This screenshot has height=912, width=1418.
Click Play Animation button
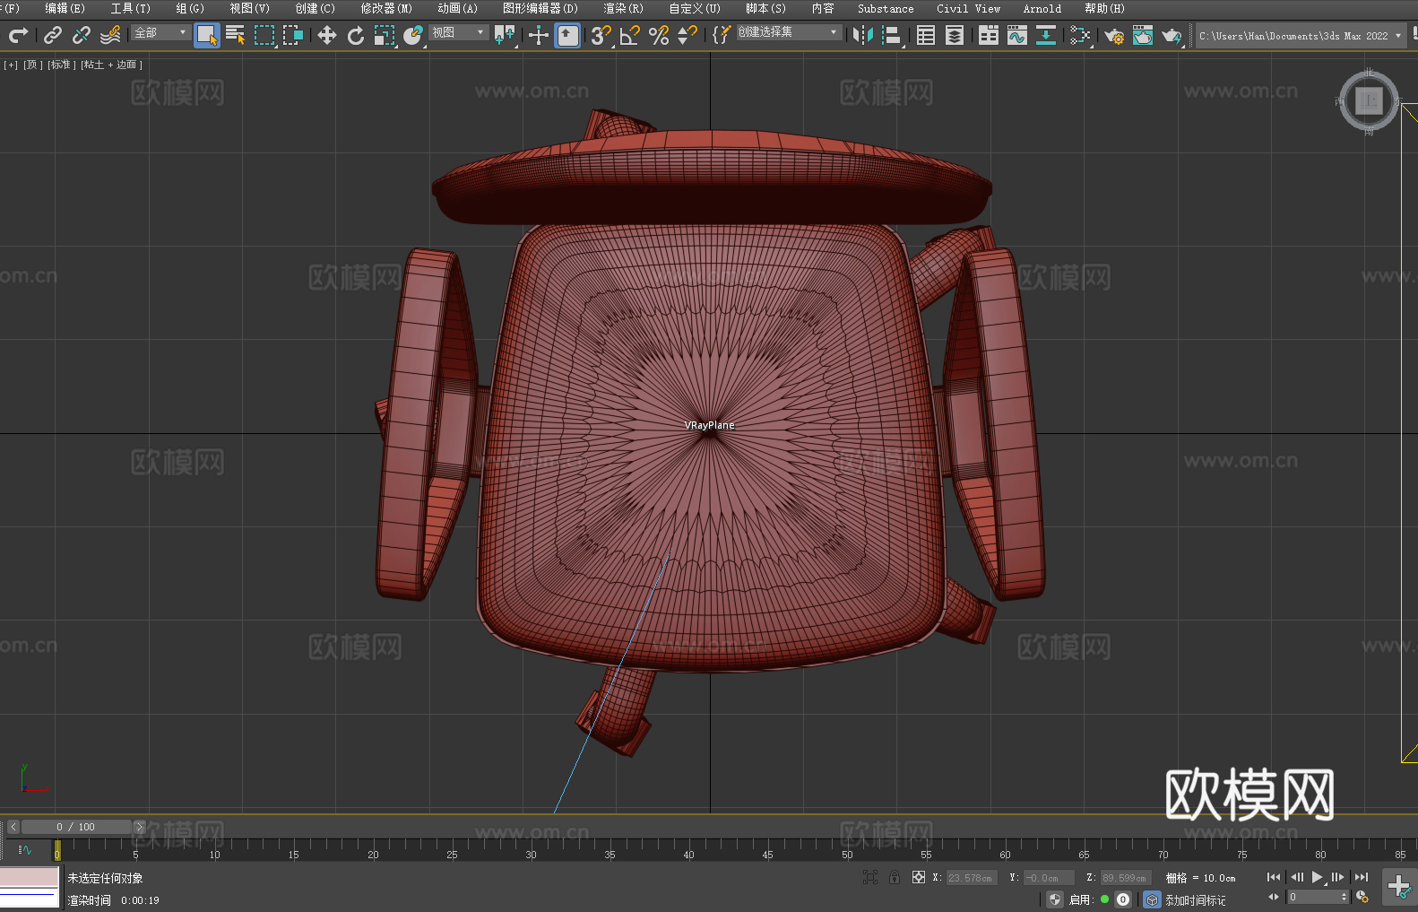[x=1318, y=877]
